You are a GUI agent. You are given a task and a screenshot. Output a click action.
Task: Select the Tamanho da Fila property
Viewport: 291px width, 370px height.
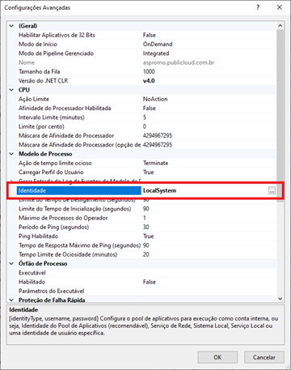click(x=40, y=71)
